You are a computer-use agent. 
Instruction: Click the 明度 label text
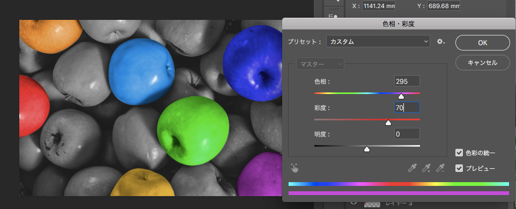tap(322, 134)
